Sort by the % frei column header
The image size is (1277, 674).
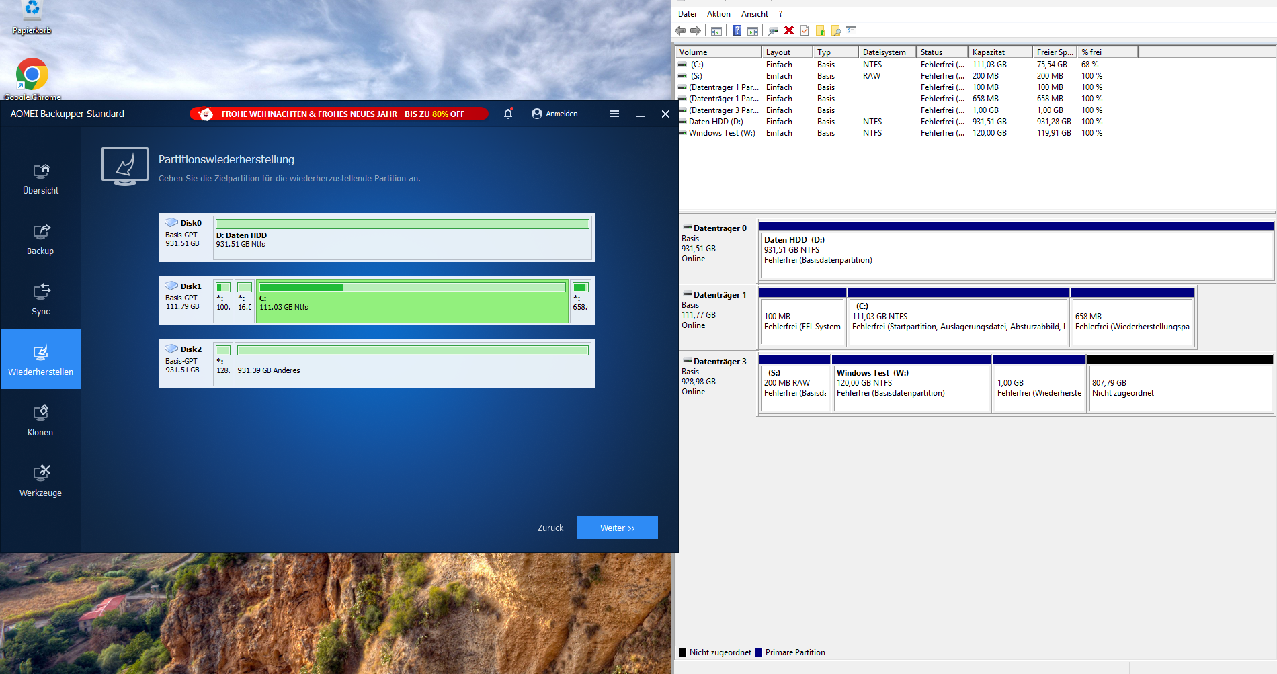tap(1107, 52)
